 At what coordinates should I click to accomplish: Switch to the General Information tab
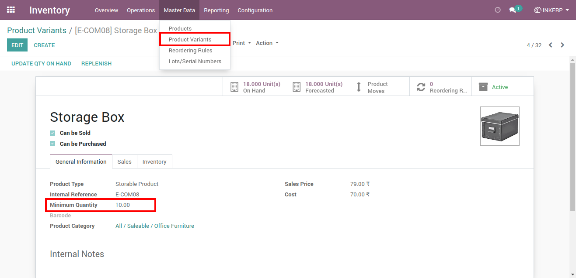click(x=81, y=162)
